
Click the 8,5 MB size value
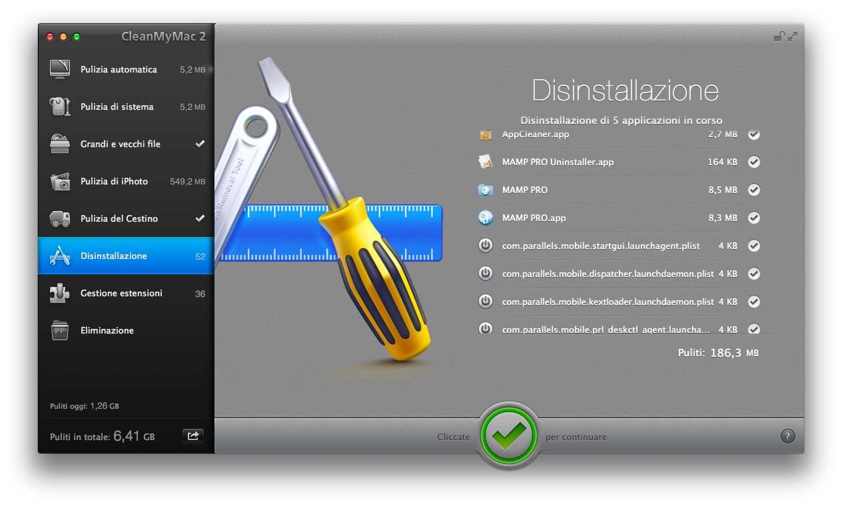tap(723, 190)
